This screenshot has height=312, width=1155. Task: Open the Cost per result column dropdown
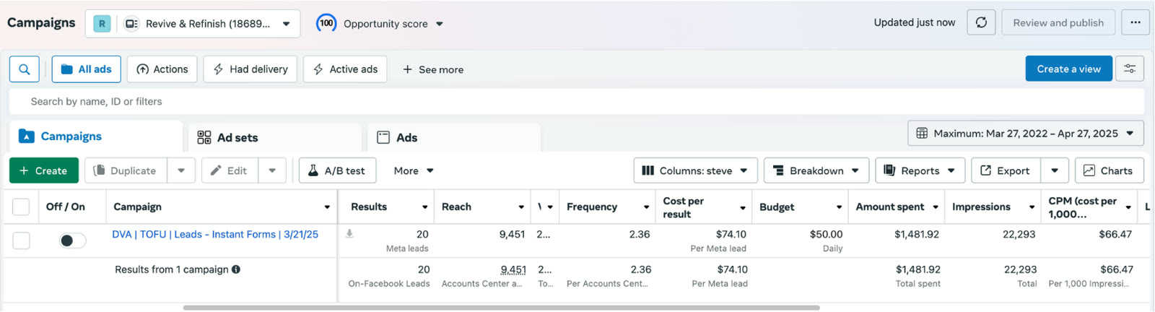click(x=743, y=208)
